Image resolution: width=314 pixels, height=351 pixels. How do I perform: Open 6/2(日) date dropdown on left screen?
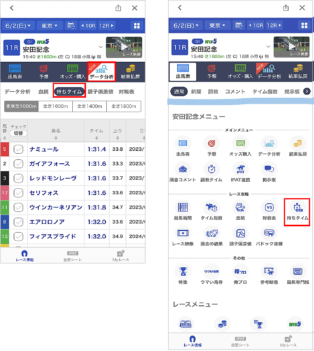(18, 26)
